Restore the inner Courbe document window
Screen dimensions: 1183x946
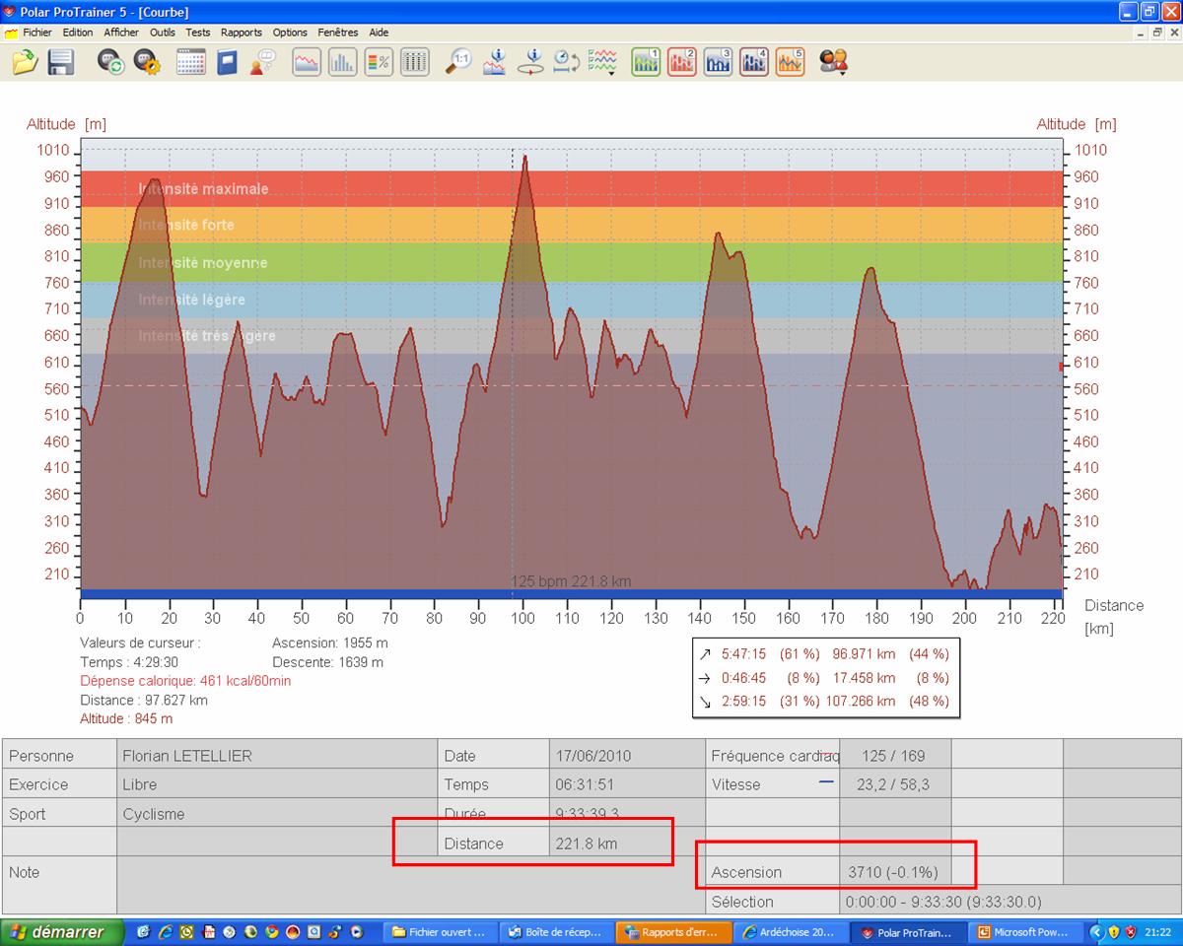tap(1156, 33)
